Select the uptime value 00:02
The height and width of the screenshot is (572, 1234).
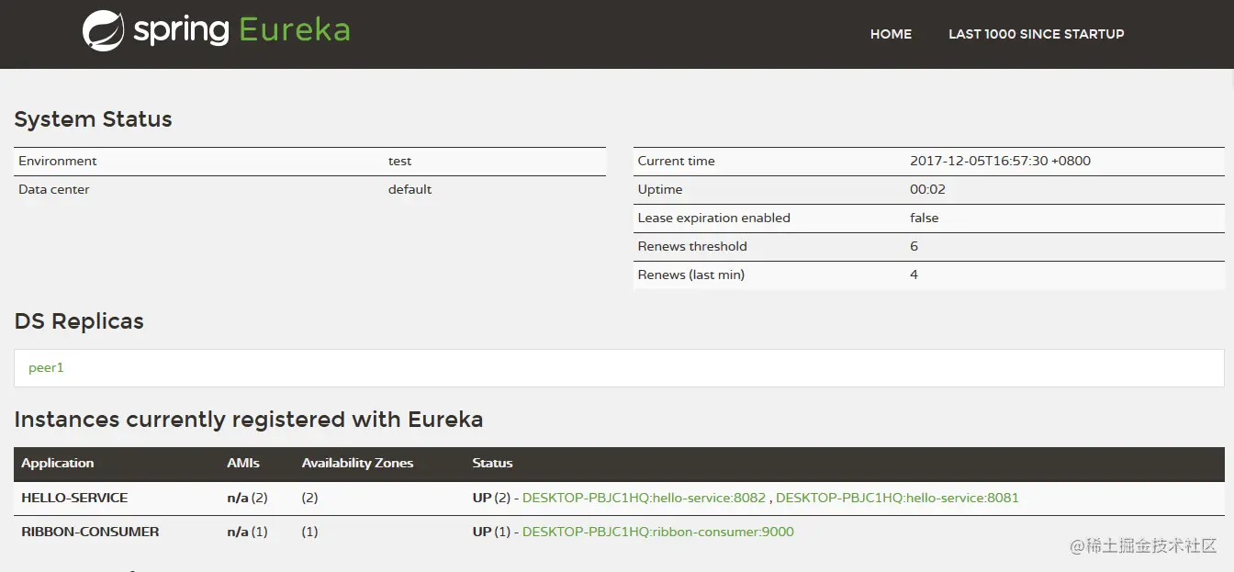pyautogui.click(x=927, y=189)
